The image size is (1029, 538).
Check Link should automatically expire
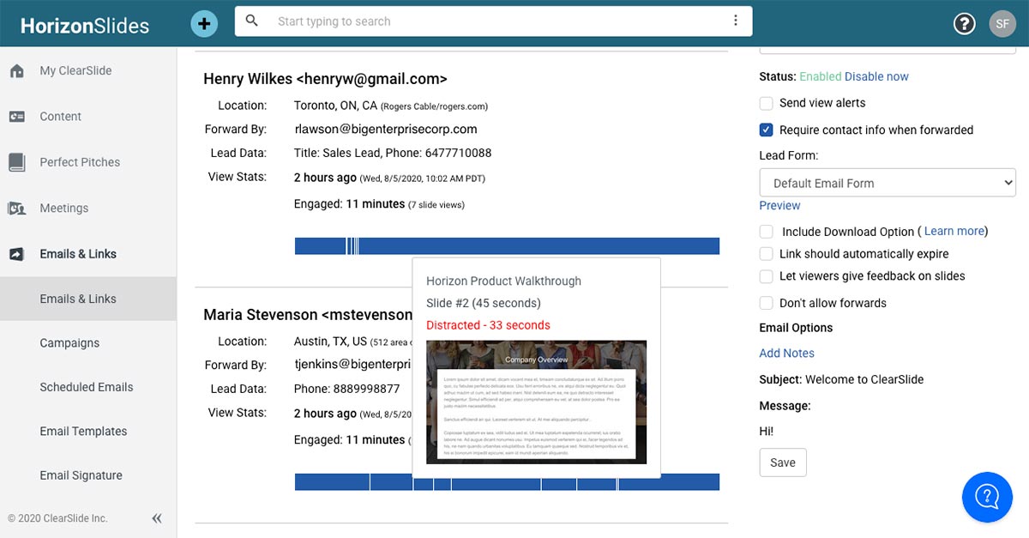[x=767, y=254]
